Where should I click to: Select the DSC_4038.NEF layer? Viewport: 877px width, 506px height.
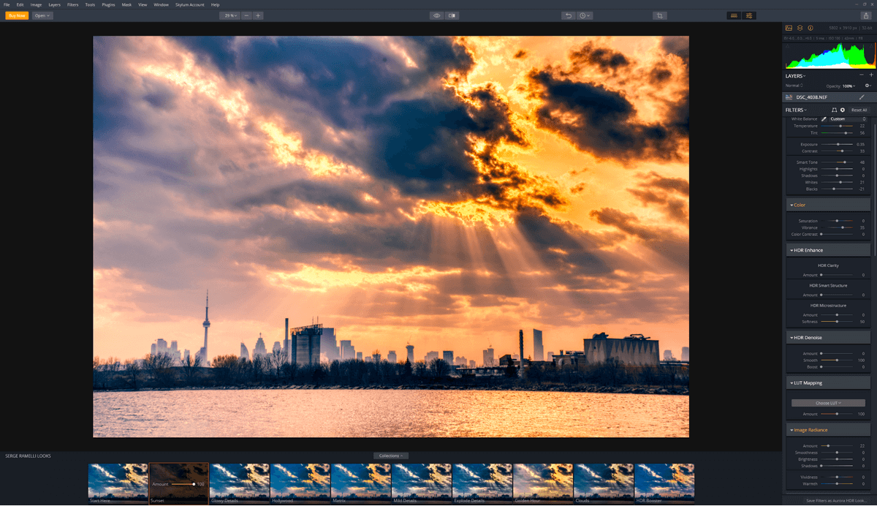[828, 97]
